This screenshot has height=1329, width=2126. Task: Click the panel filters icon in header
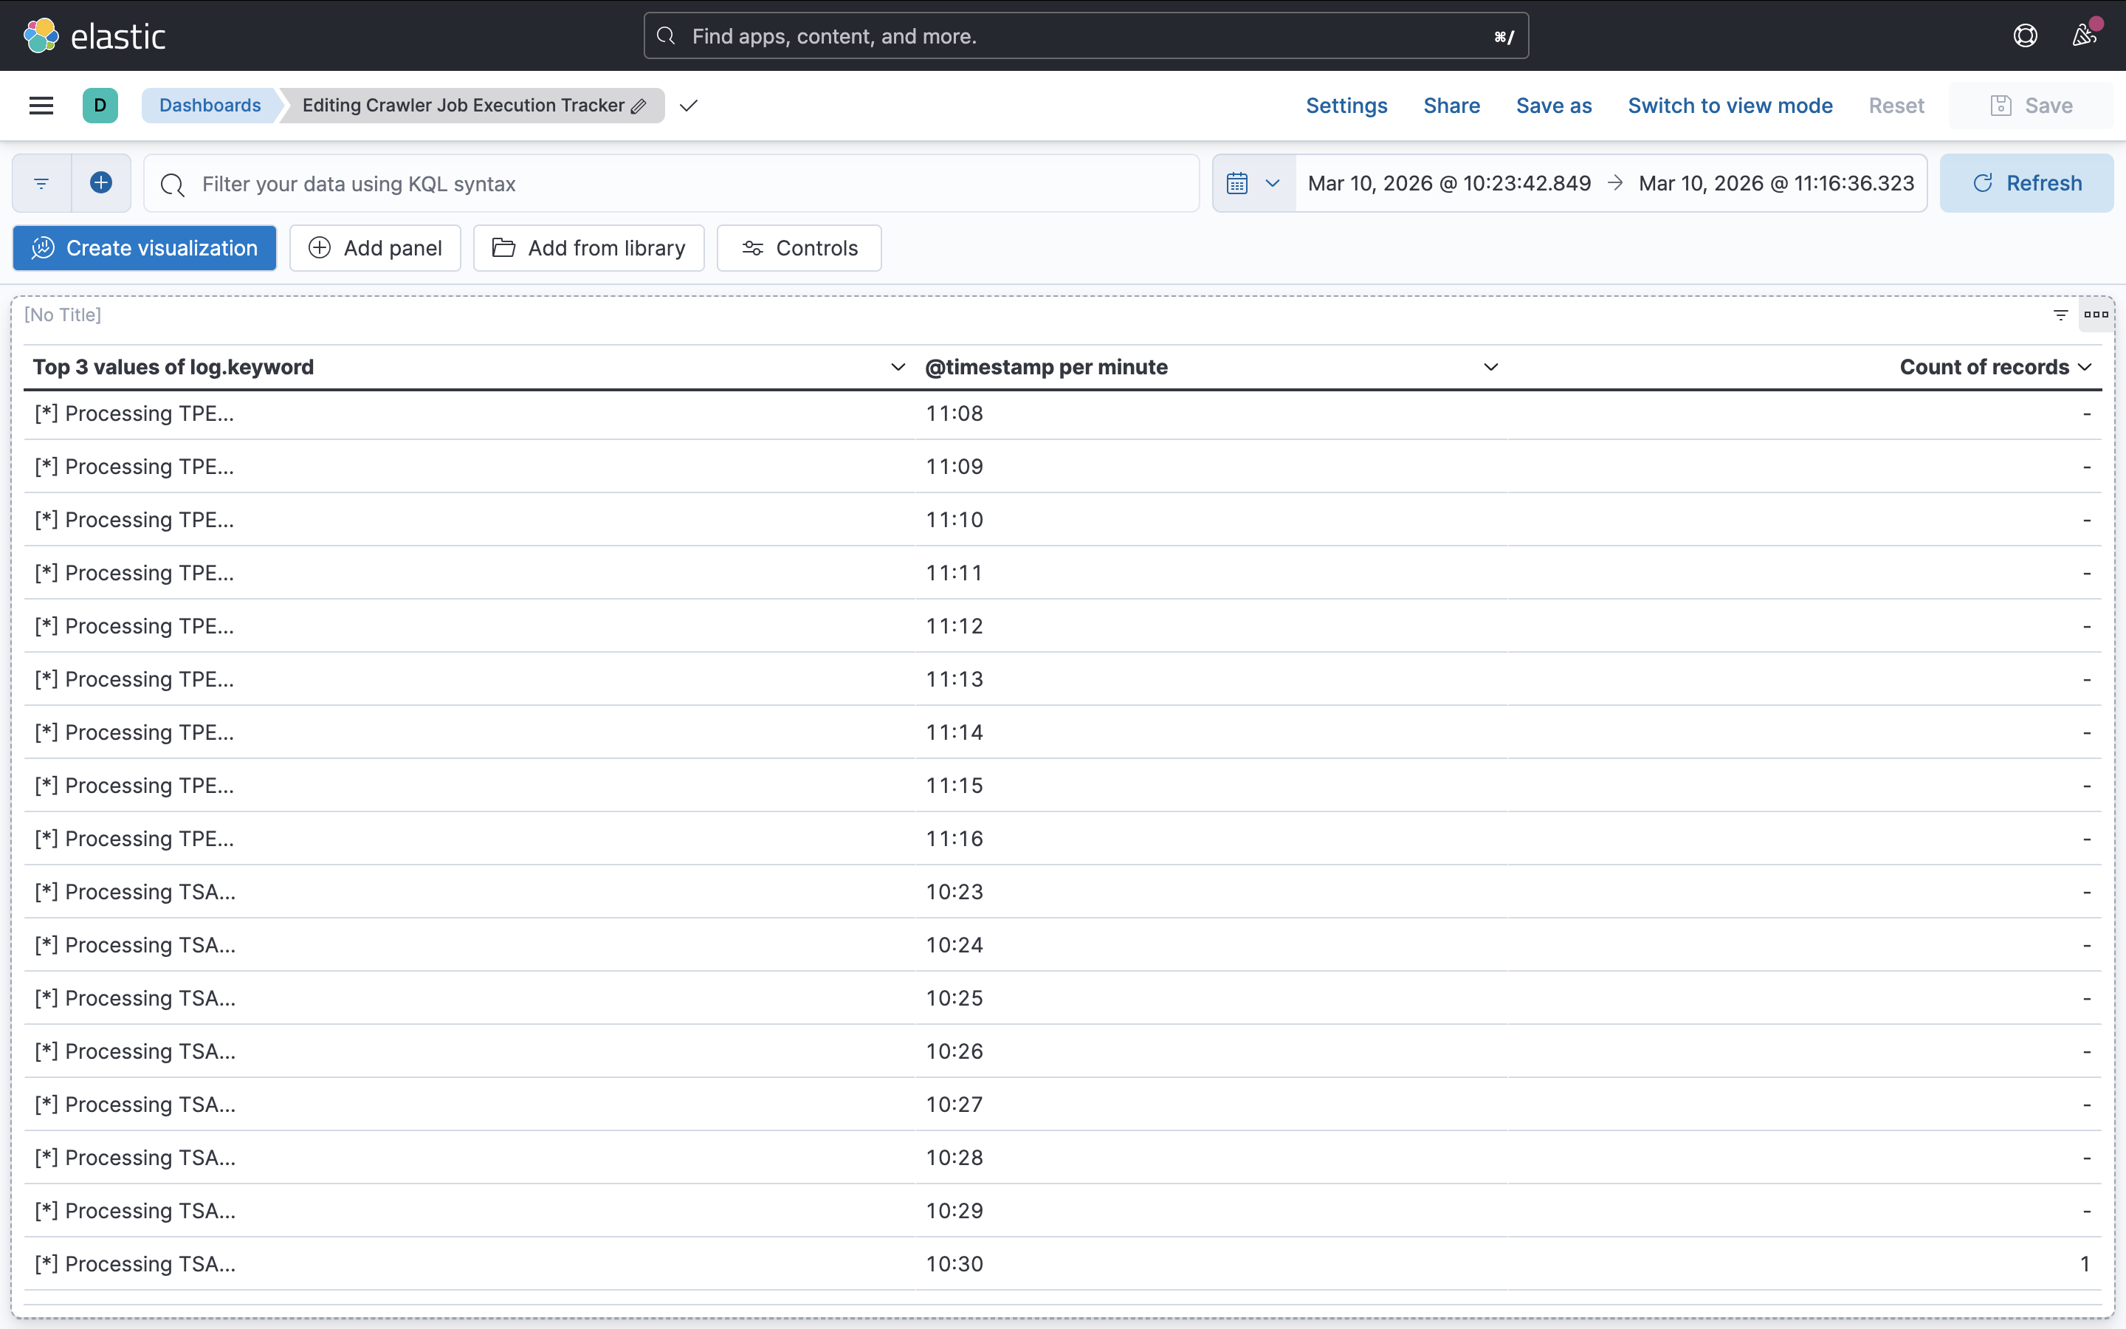[2060, 315]
